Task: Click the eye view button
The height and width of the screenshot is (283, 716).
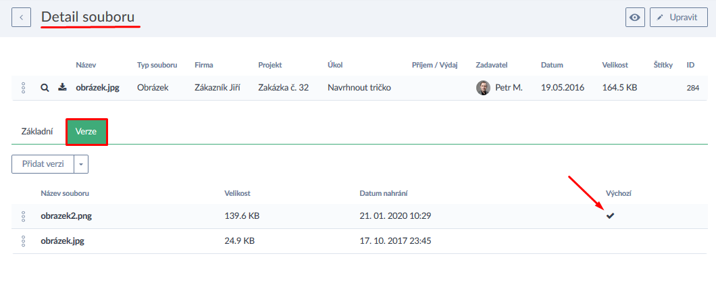Action: click(635, 18)
